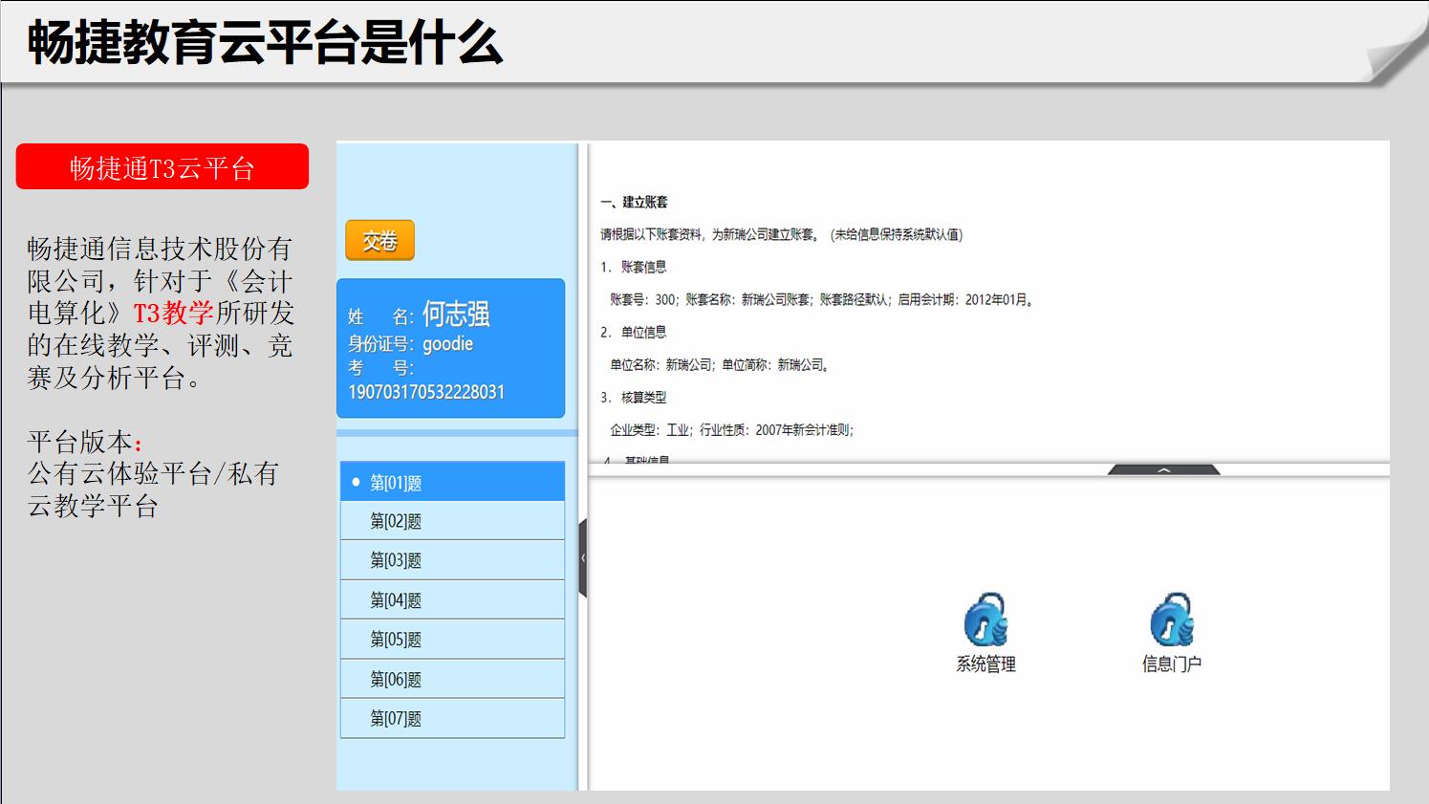Screen dimensions: 1429x804
Task: Open the 系统管理 application icon
Action: point(985,621)
